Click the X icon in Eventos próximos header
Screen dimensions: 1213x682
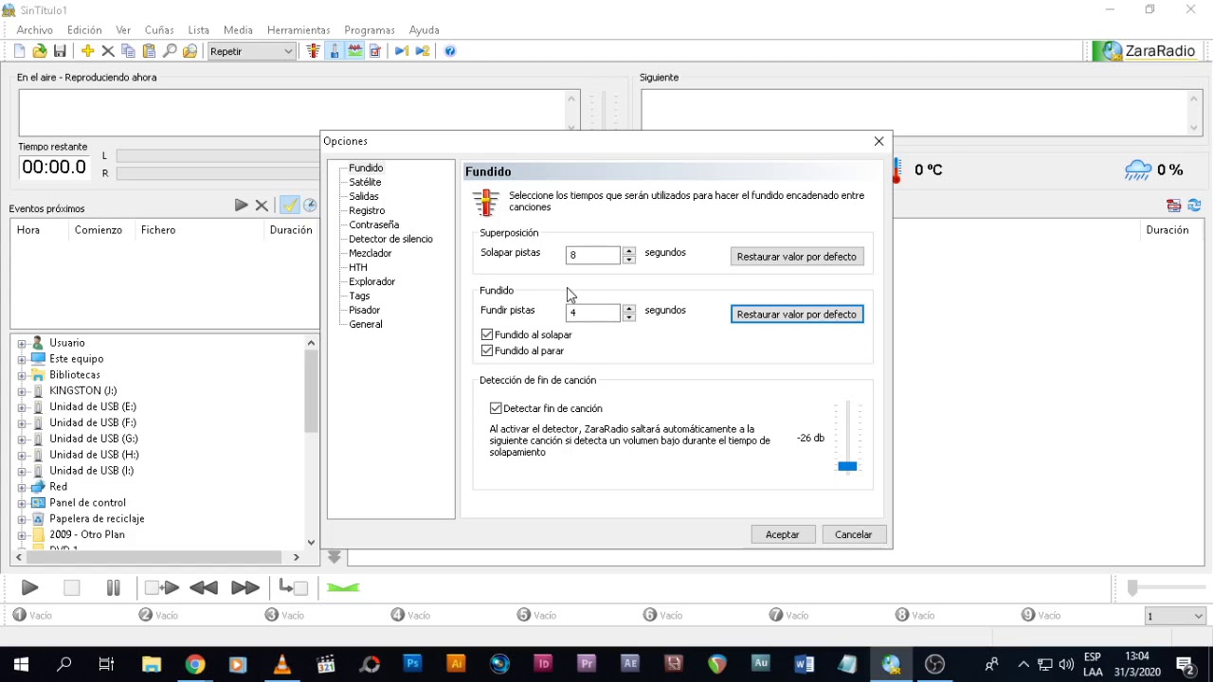tap(262, 206)
